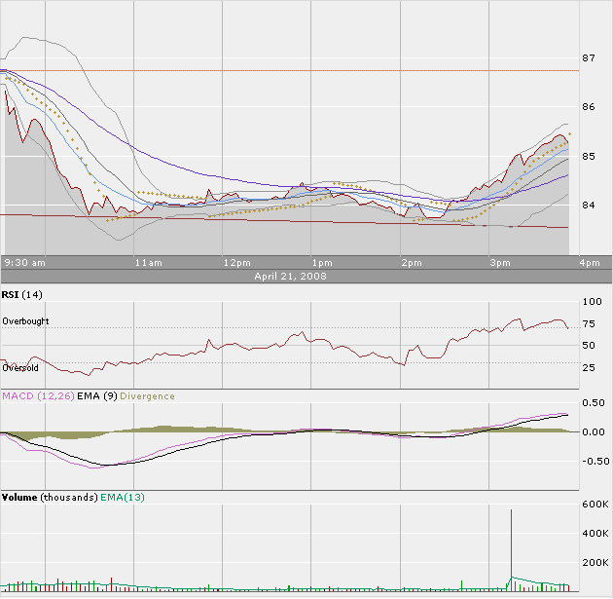The image size is (613, 599).
Task: Click the 12pm time axis label
Action: pos(236,263)
